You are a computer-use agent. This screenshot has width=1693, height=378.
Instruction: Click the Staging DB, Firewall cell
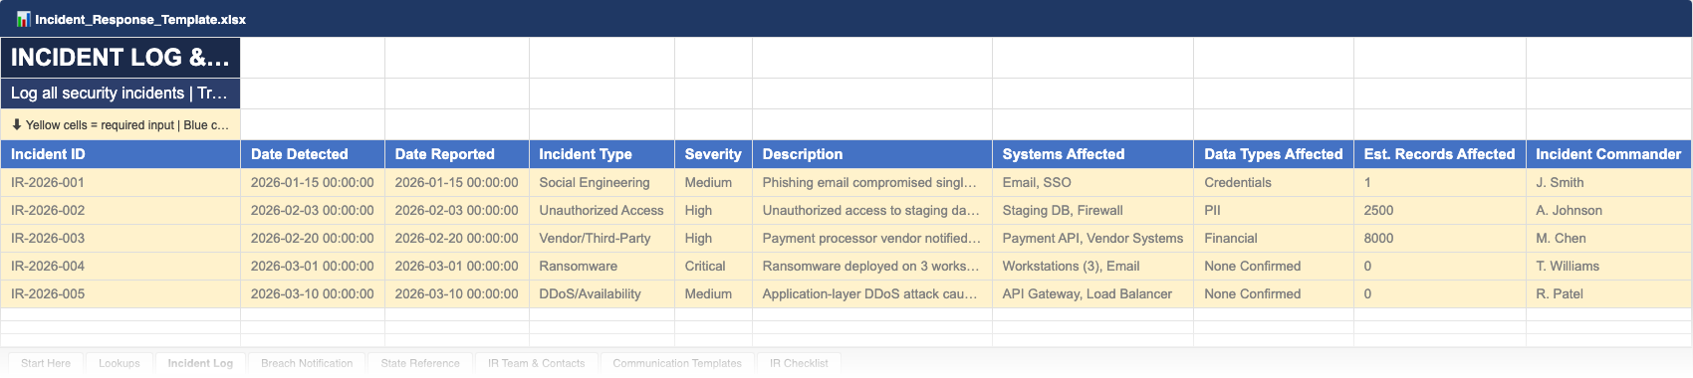[x=1092, y=211]
